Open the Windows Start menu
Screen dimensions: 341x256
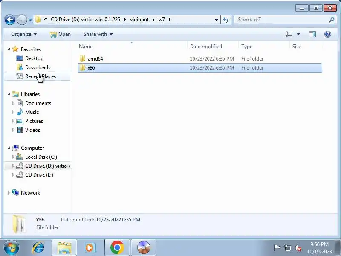(x=12, y=248)
